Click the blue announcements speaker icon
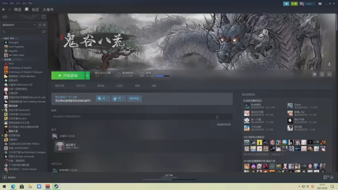338x190 pixels. point(286,4)
